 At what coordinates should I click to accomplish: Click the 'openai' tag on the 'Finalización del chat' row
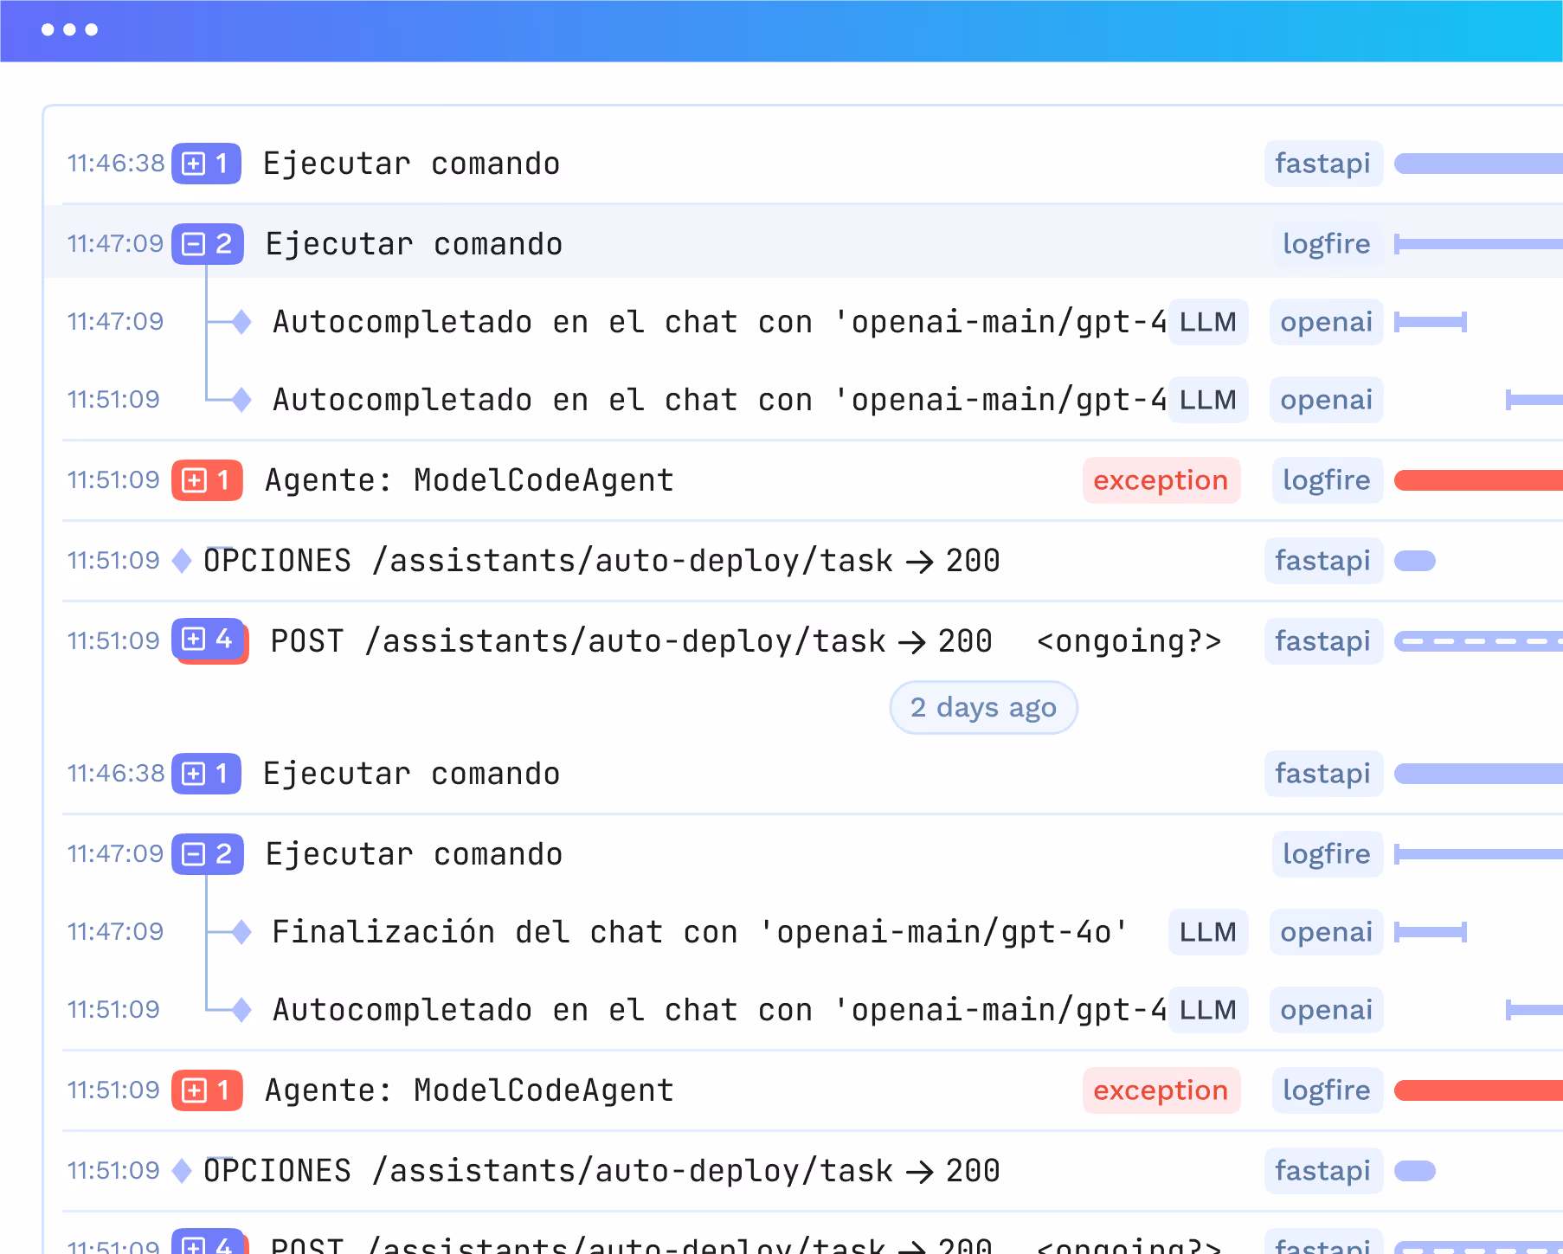[1326, 932]
